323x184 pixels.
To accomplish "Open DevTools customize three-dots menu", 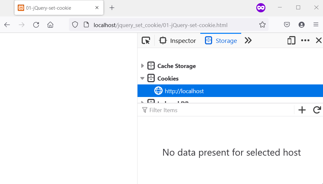I will (305, 41).
